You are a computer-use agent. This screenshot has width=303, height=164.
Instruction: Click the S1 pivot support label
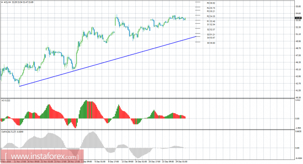tap(211, 25)
